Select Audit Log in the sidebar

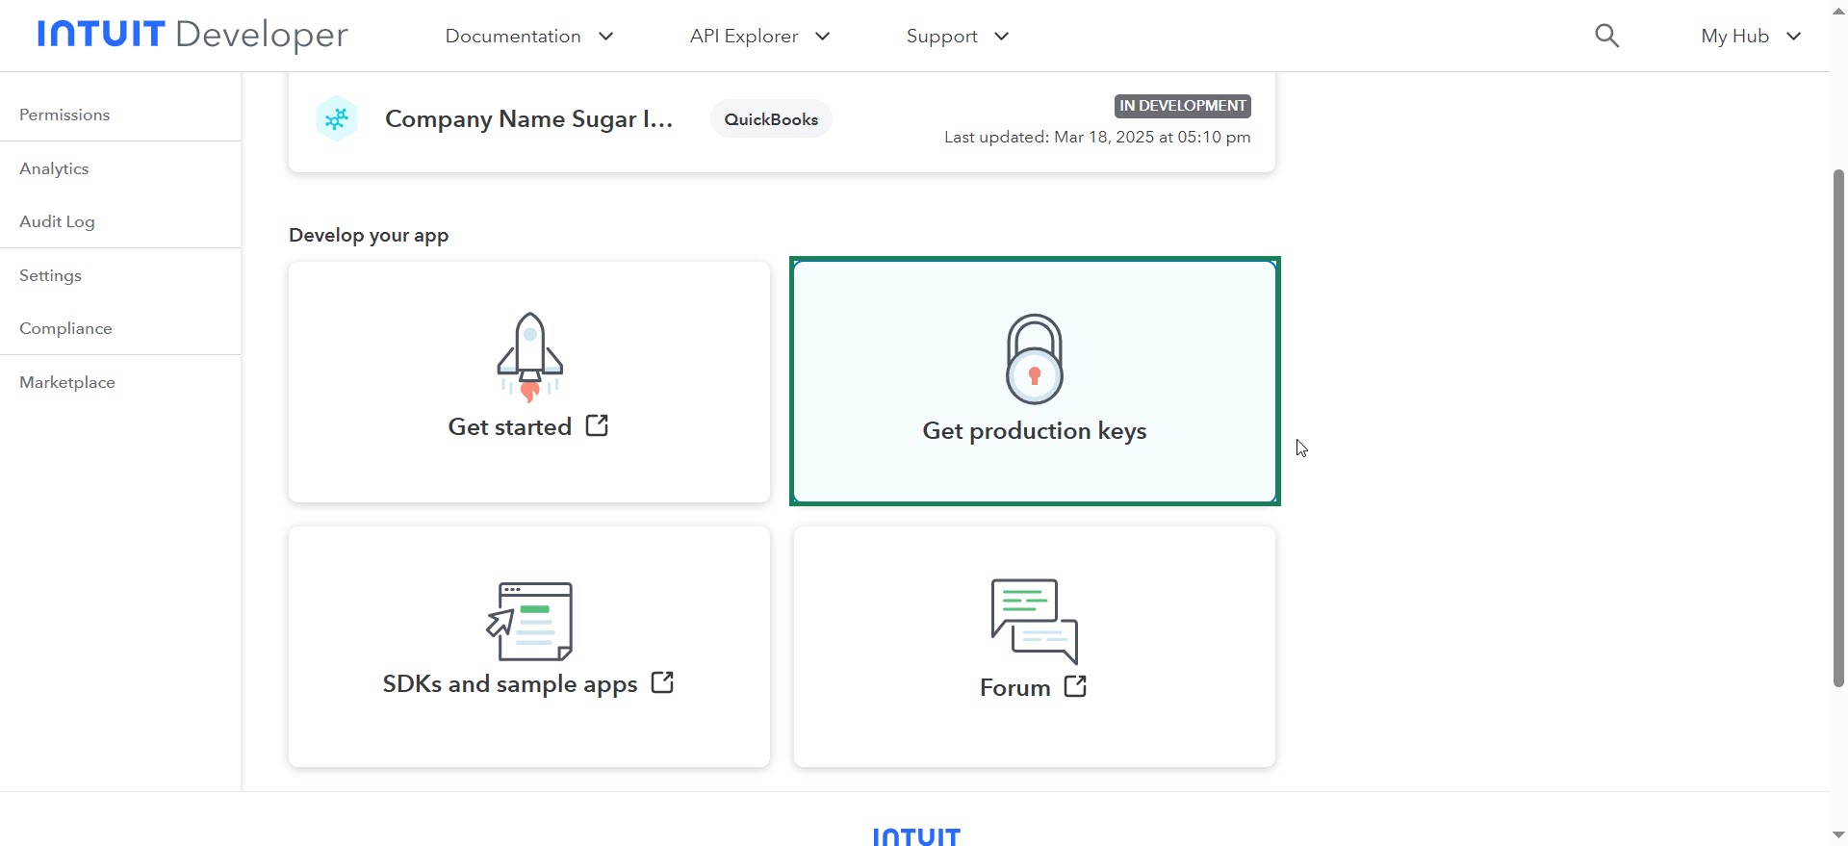[x=57, y=221]
